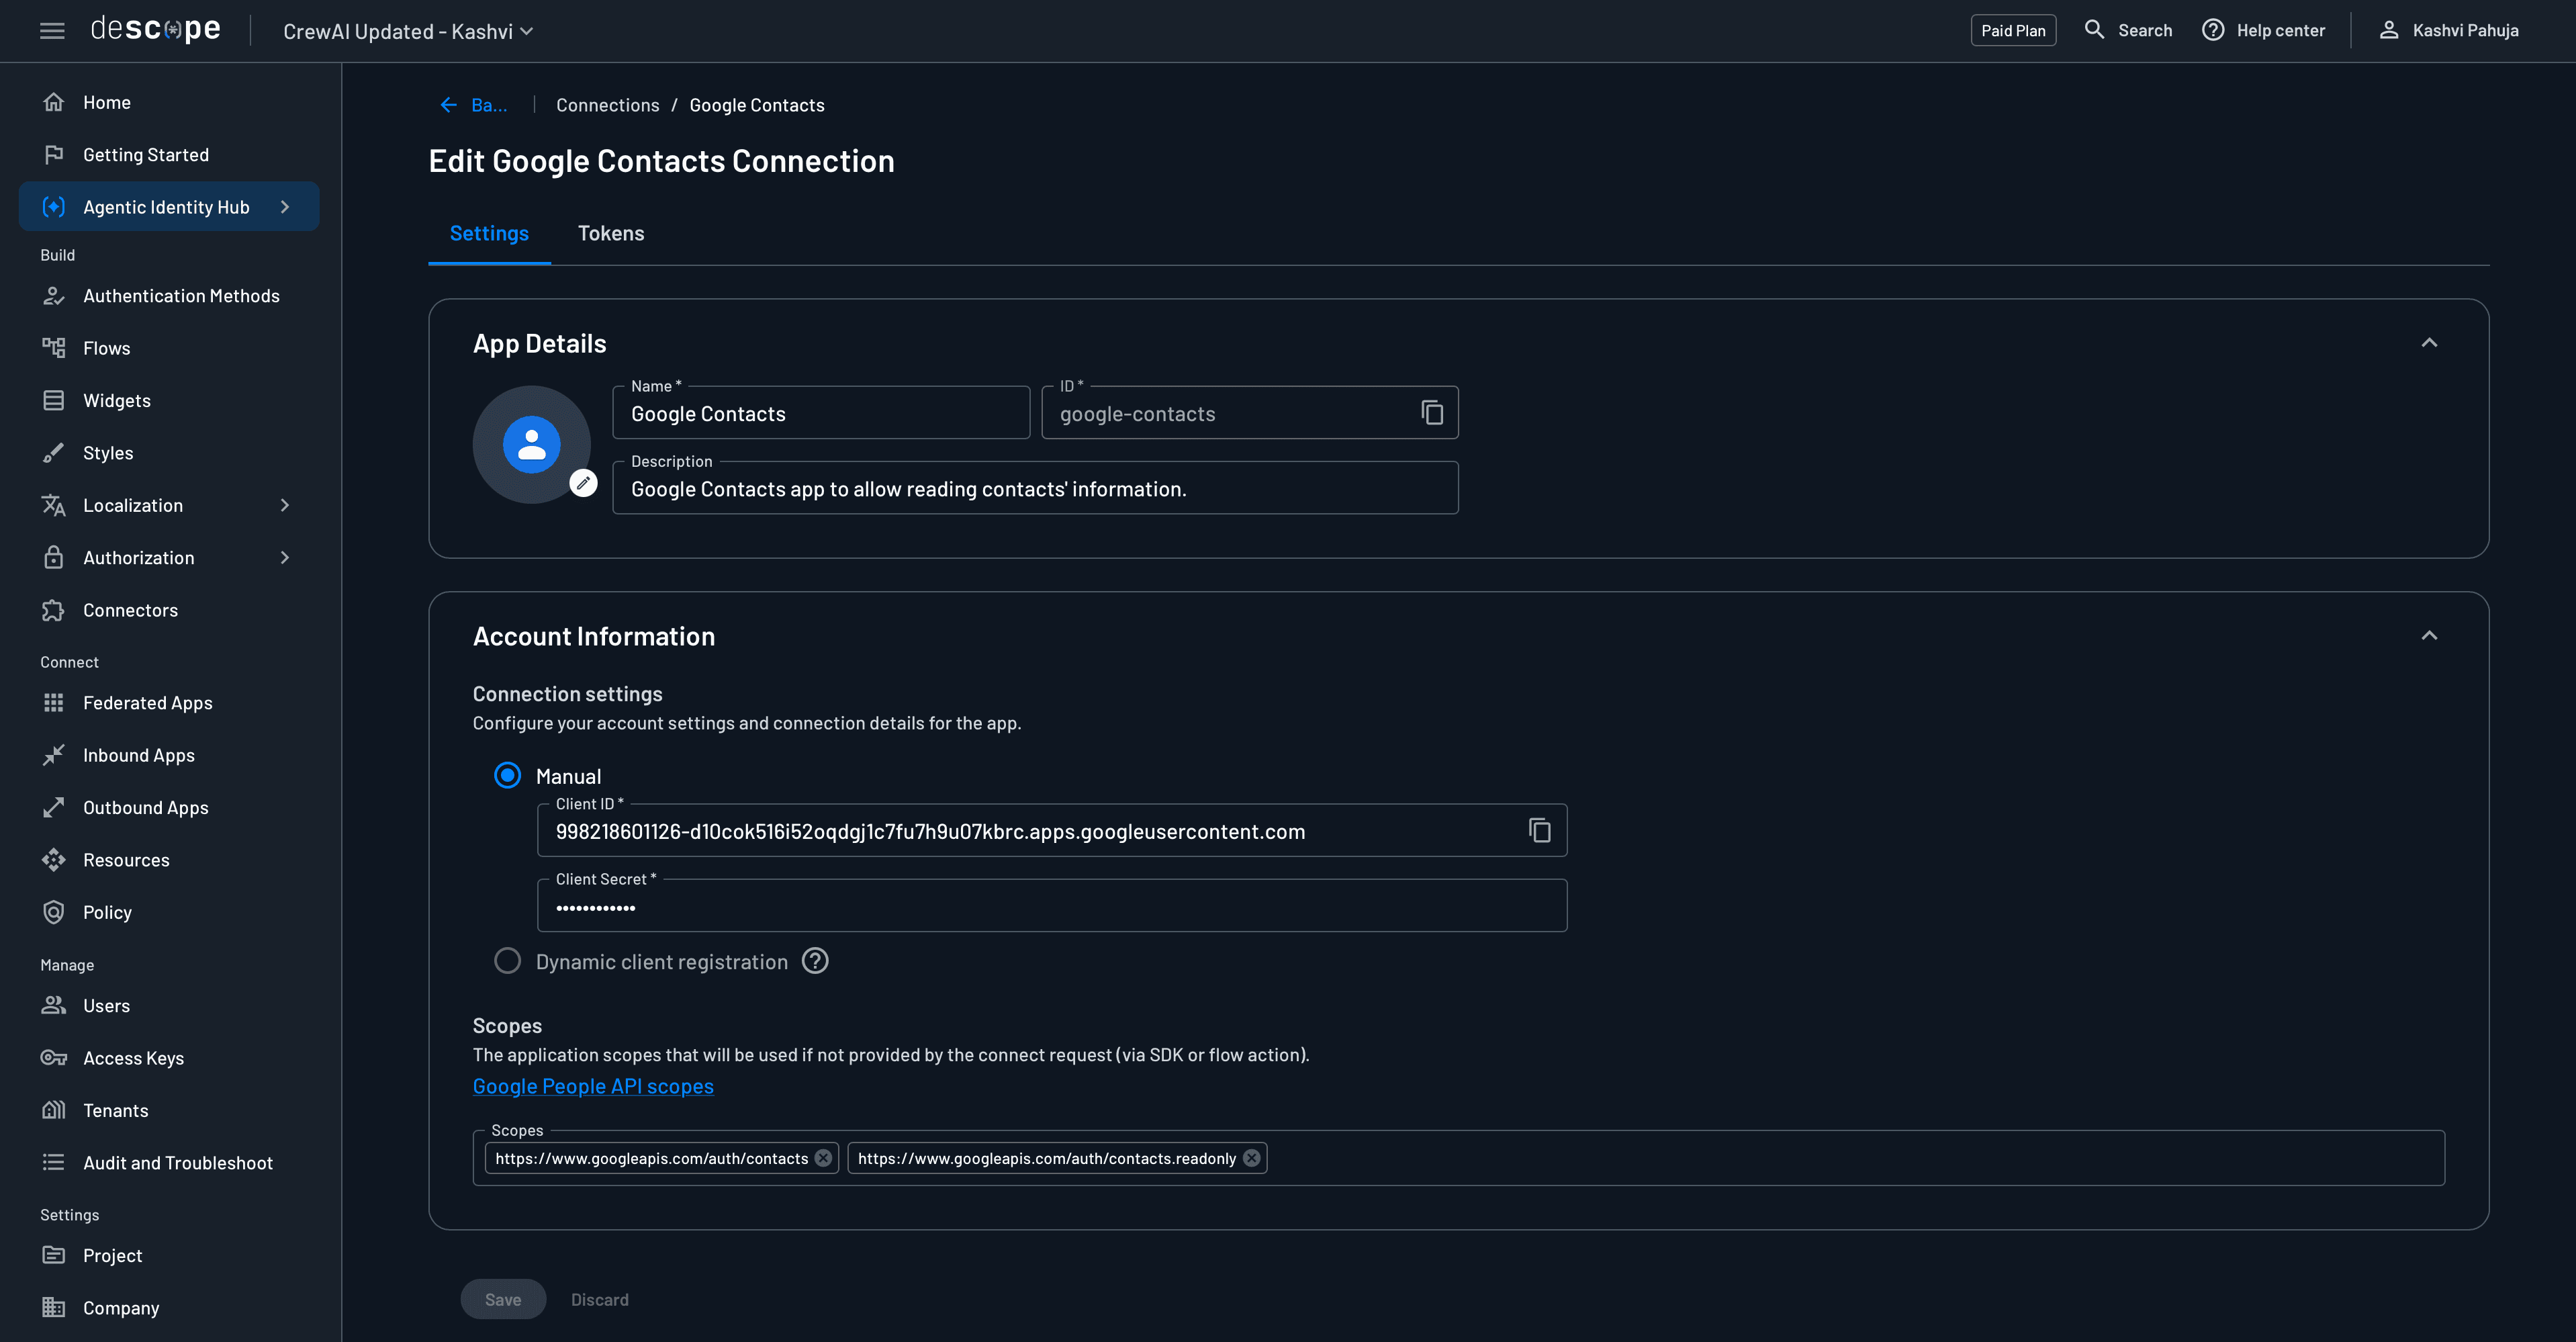The image size is (2576, 1342).
Task: Open the hamburger menu icon
Action: [52, 31]
